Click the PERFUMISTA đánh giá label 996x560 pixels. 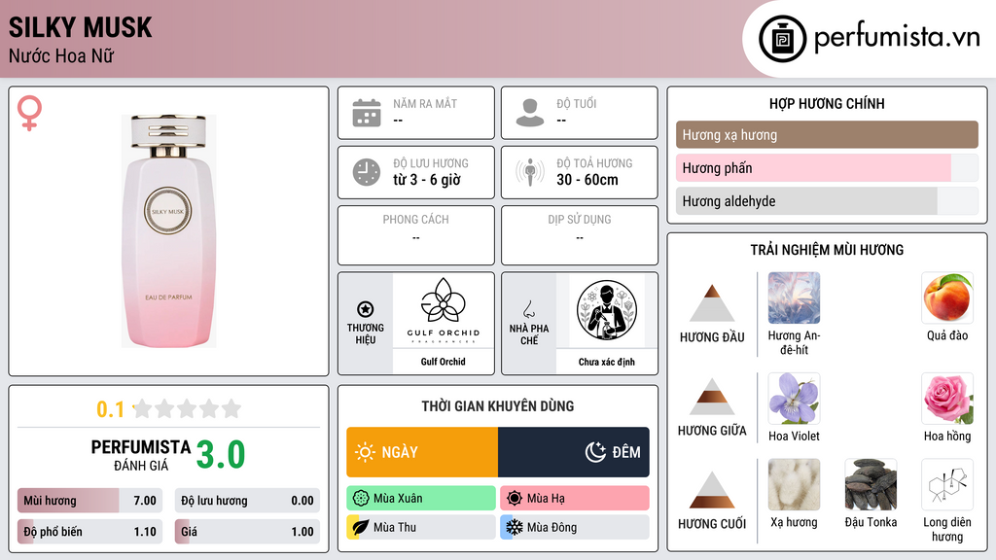[x=141, y=455]
